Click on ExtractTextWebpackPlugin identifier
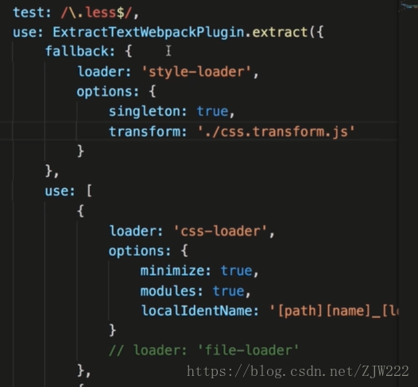 (149, 33)
